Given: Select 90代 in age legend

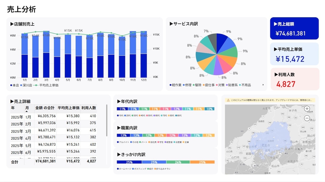Looking at the screenshot, I should click(x=178, y=116).
